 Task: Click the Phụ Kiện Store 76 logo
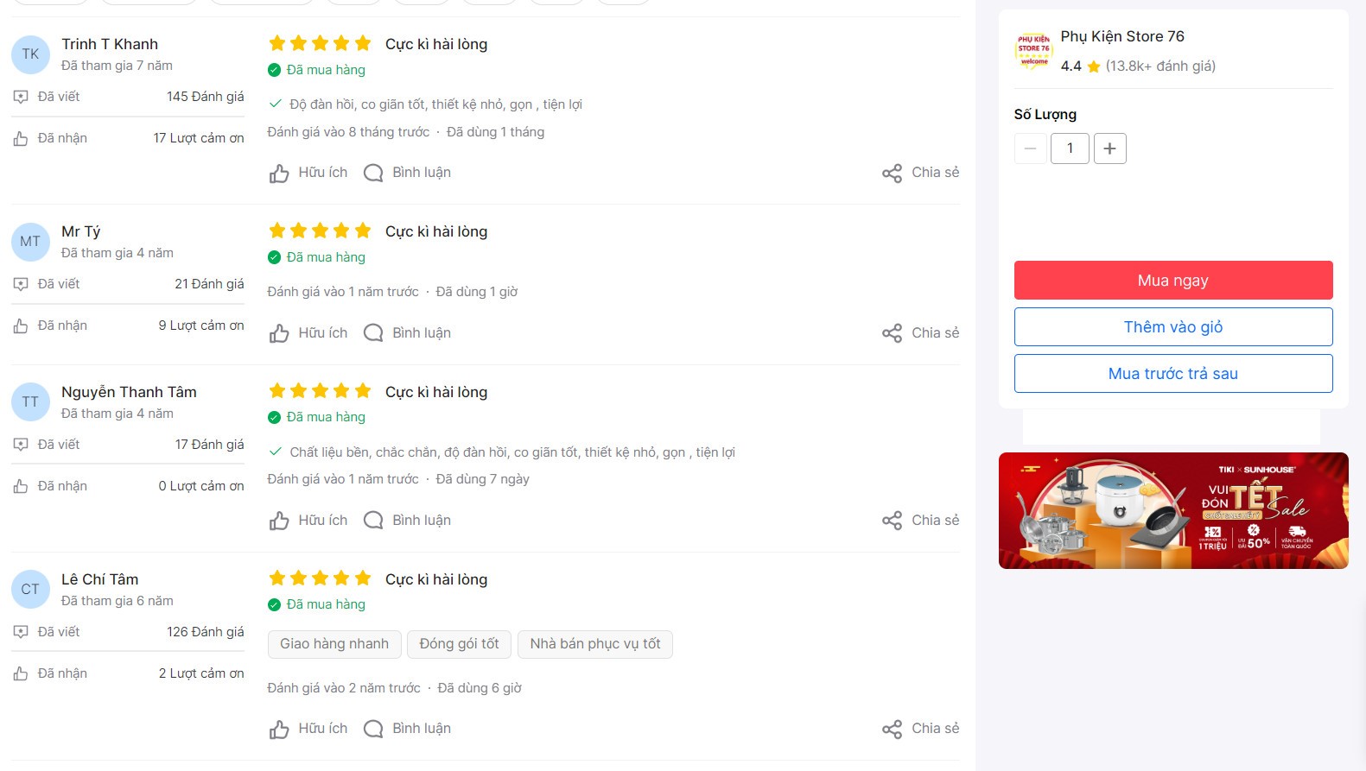1033,51
